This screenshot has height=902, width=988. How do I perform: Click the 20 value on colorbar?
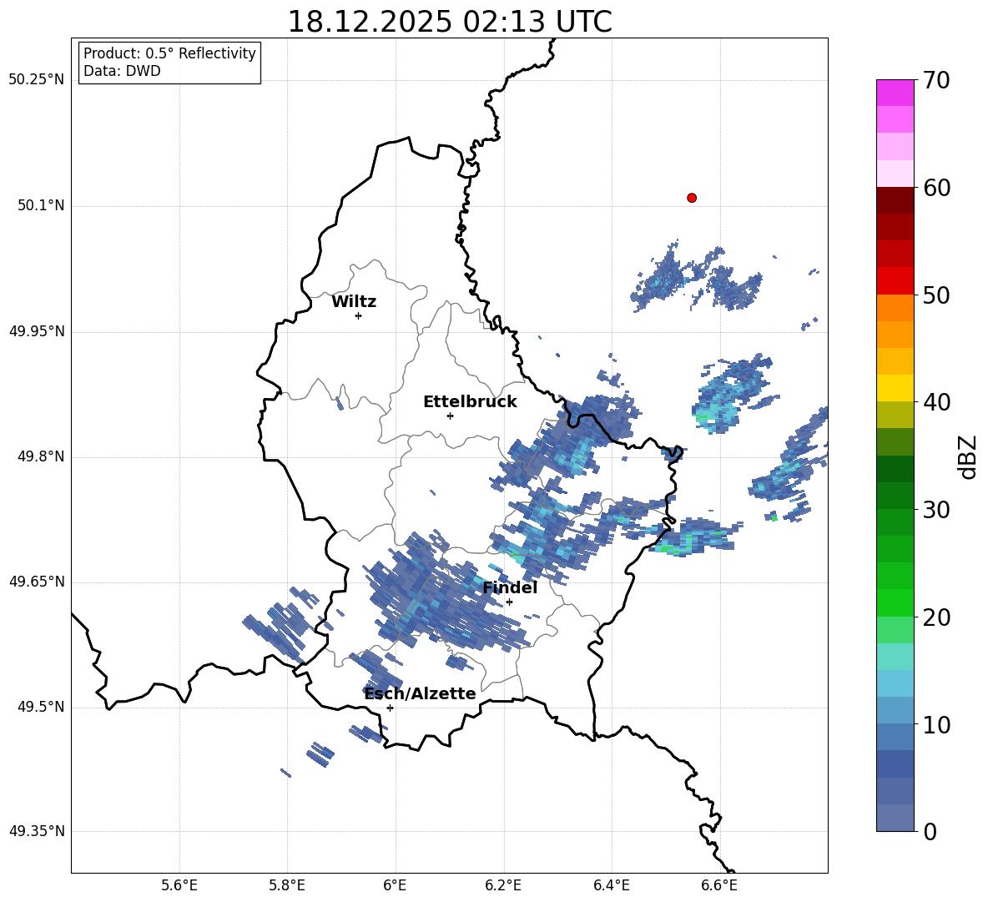click(x=936, y=617)
